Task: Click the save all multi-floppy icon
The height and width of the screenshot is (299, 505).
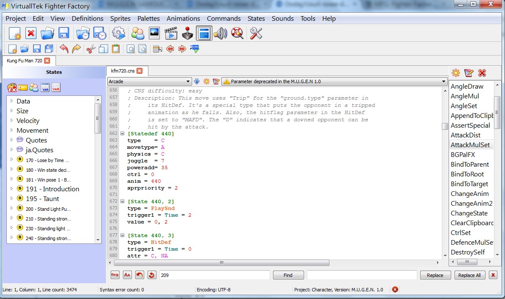Action: tap(49, 49)
